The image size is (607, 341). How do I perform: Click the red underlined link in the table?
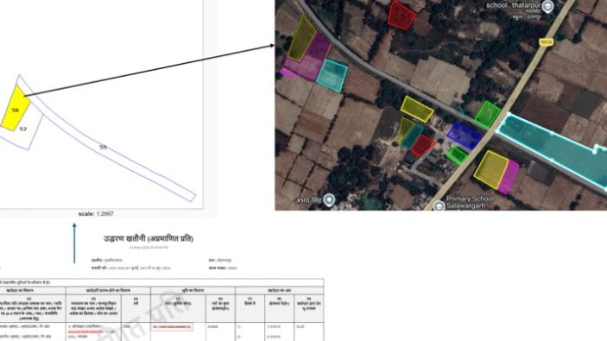point(86,332)
